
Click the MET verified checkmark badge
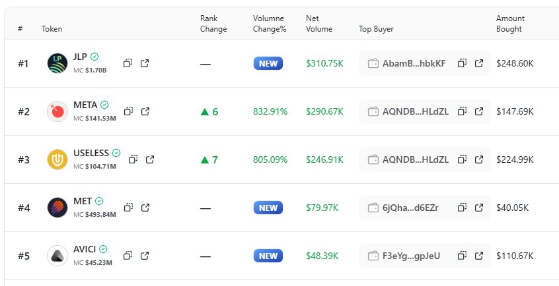click(99, 201)
